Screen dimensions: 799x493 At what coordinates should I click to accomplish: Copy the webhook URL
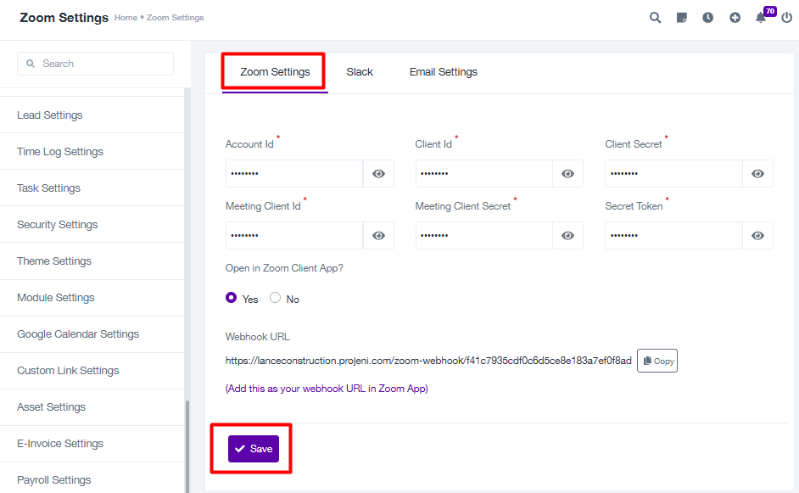tap(657, 361)
